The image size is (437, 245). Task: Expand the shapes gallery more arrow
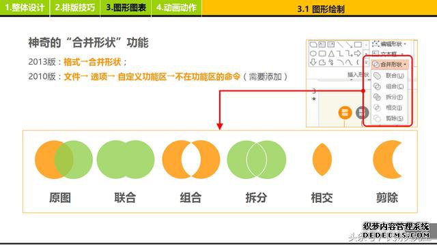366,63
